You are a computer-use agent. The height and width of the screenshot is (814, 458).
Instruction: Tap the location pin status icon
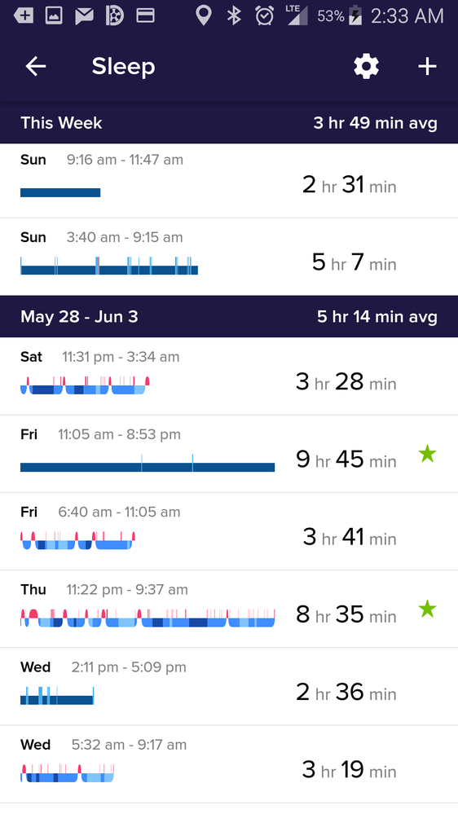[x=204, y=16]
